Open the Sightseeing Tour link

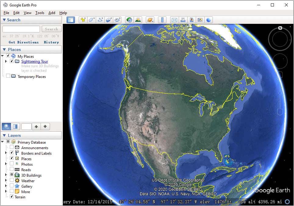[34, 61]
